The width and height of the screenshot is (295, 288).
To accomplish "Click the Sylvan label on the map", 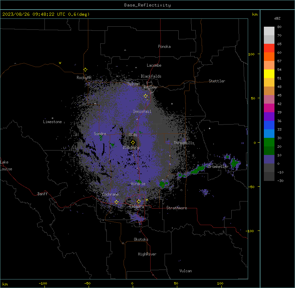I will coord(133,84).
